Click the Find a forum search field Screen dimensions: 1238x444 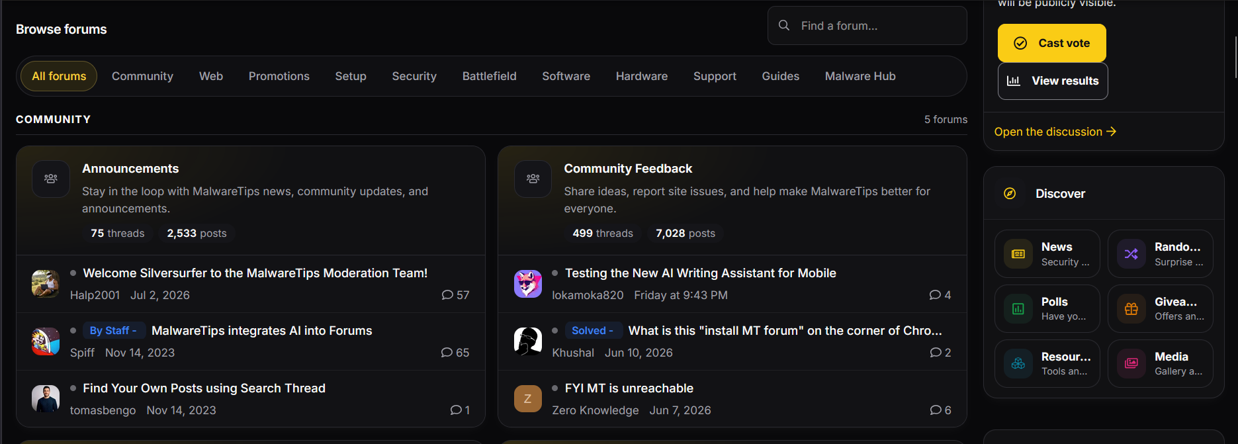867,26
